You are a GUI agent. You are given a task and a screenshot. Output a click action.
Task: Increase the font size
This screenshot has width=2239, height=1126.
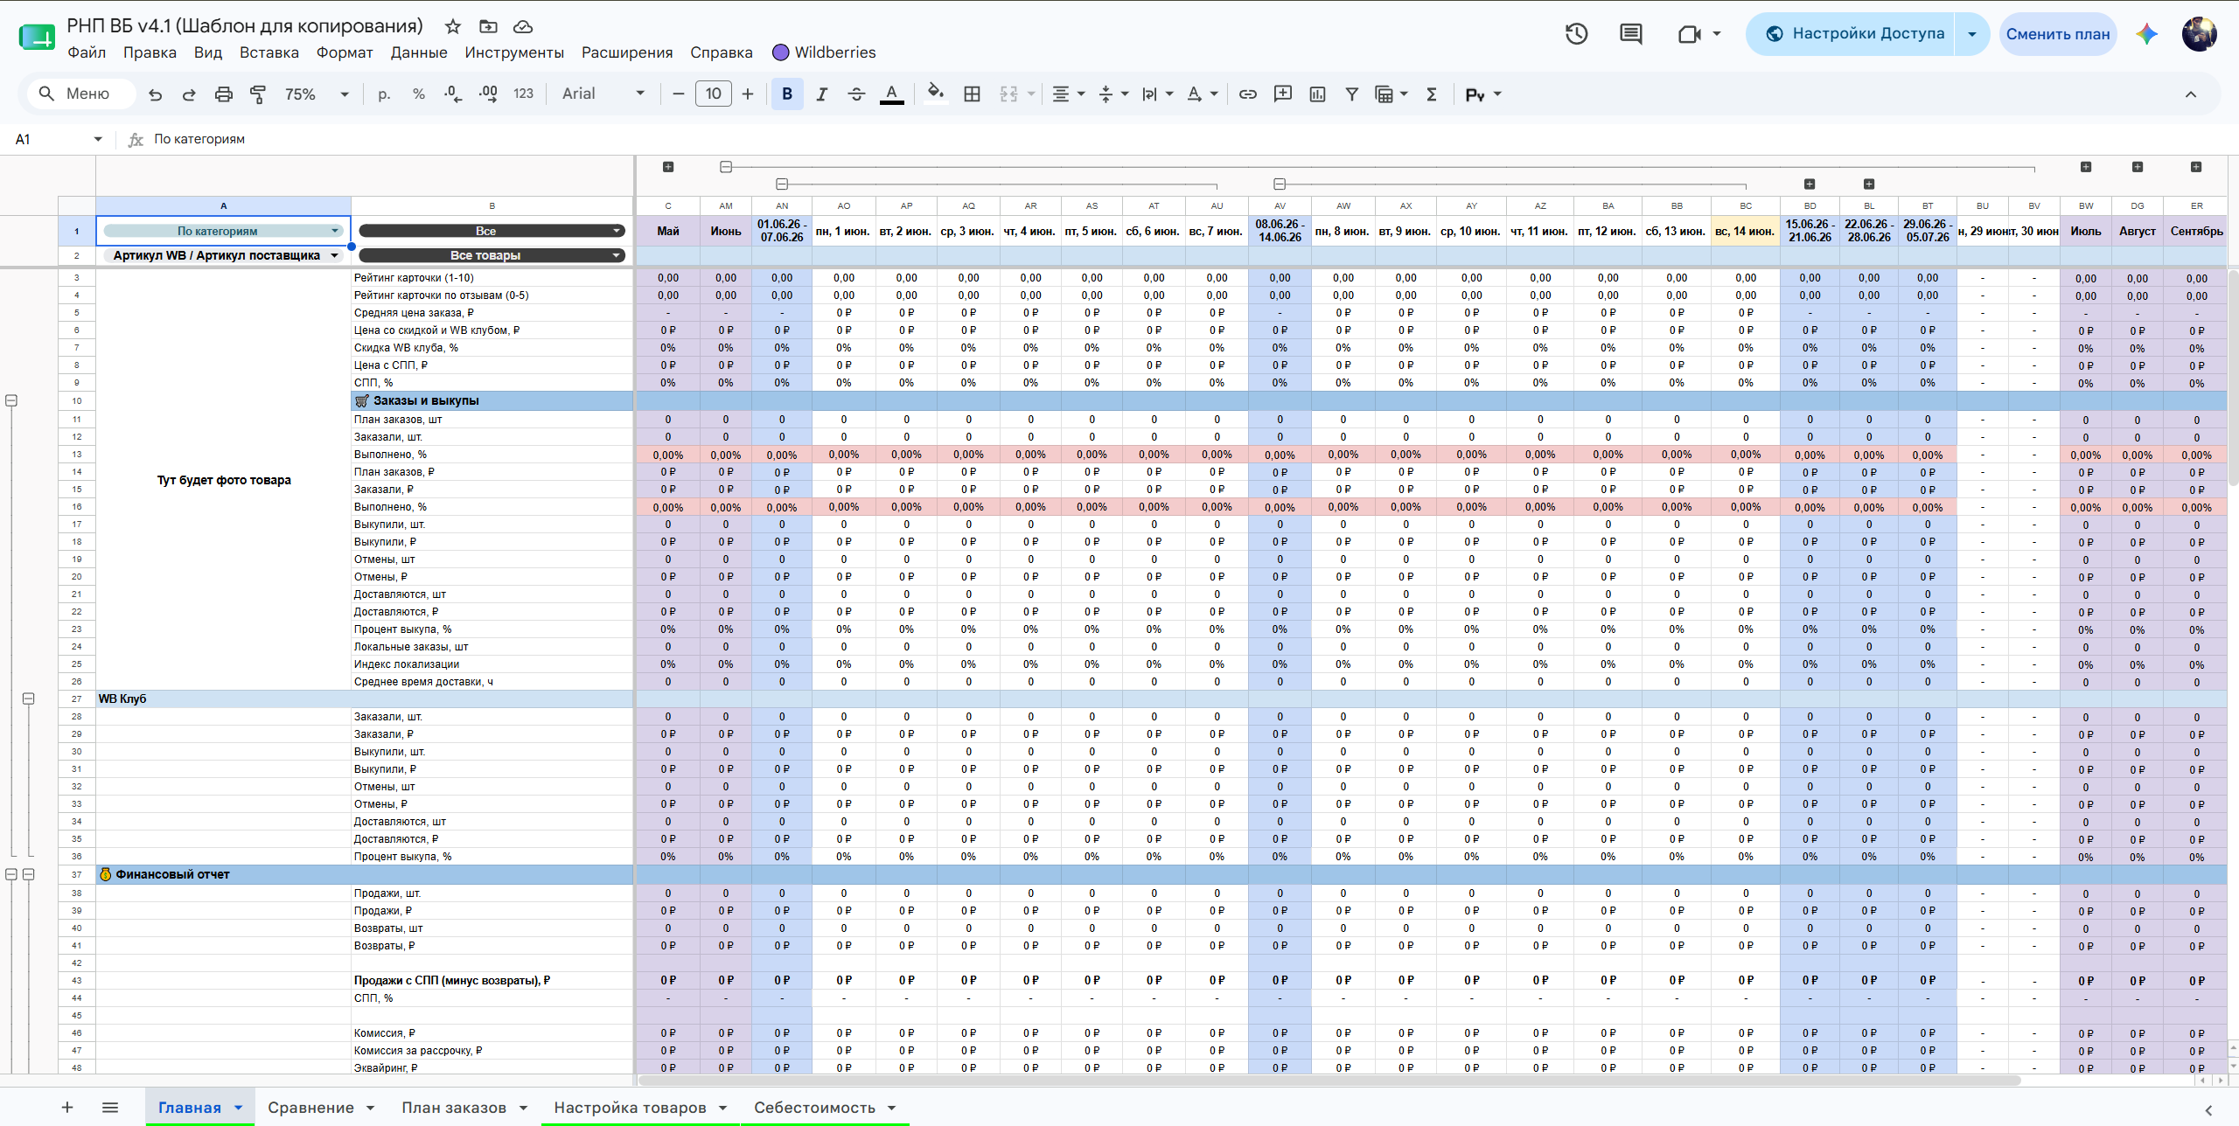point(748,94)
